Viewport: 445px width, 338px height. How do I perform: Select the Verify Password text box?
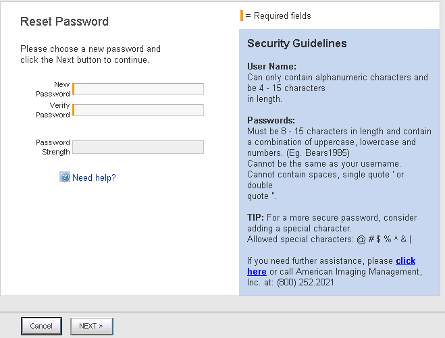pos(138,110)
